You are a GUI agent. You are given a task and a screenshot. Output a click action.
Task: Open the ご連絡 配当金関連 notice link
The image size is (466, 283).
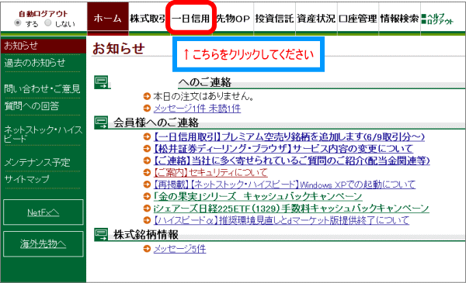tap(291, 160)
